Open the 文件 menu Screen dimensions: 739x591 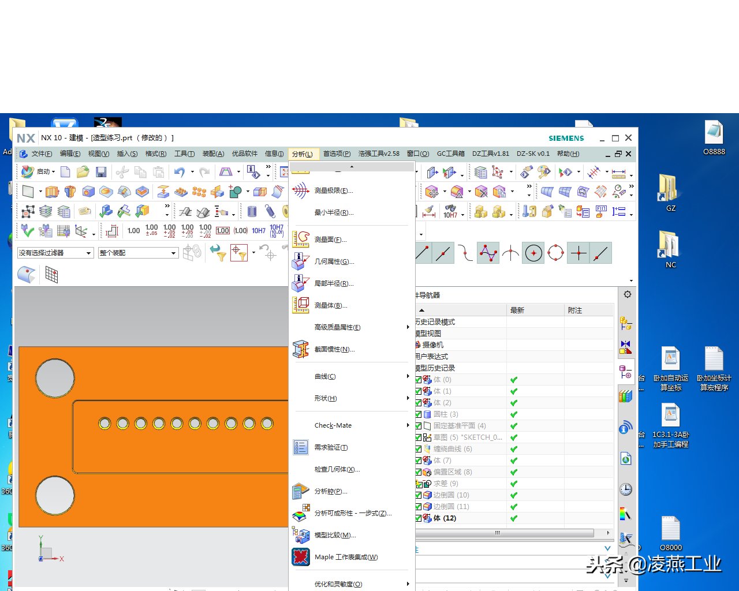(x=42, y=154)
